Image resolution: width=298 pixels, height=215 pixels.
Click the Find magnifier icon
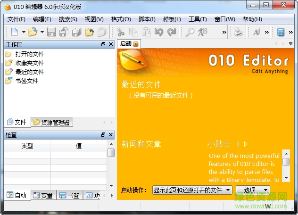tap(190, 32)
